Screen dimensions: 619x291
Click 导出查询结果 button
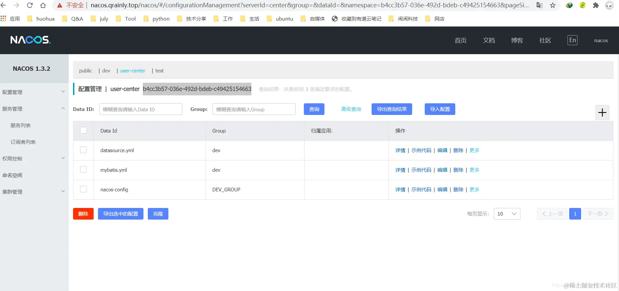pos(392,109)
